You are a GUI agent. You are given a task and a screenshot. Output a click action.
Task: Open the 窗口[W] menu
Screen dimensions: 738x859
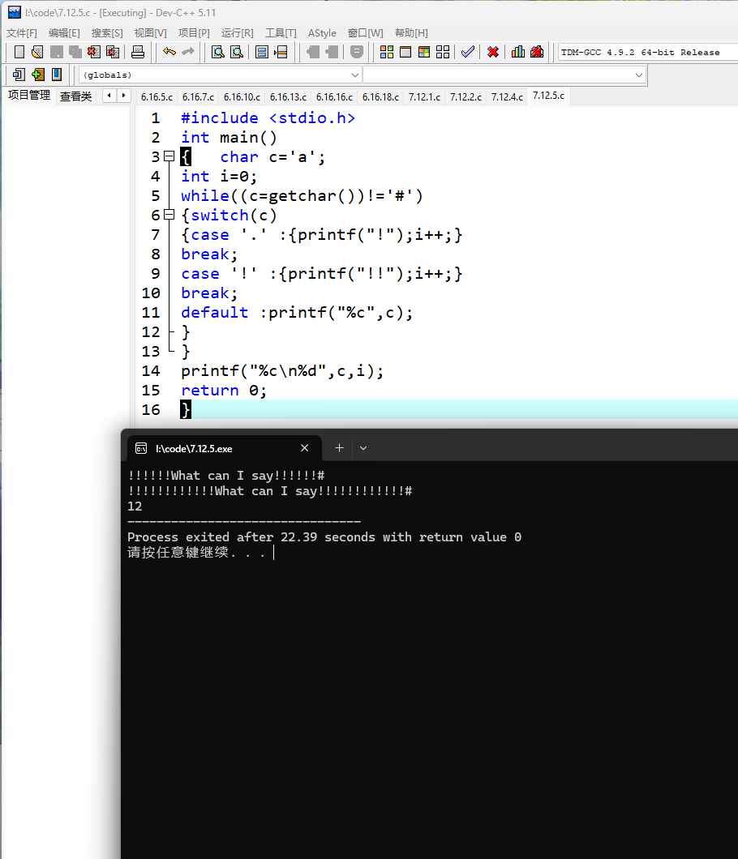[x=366, y=33]
